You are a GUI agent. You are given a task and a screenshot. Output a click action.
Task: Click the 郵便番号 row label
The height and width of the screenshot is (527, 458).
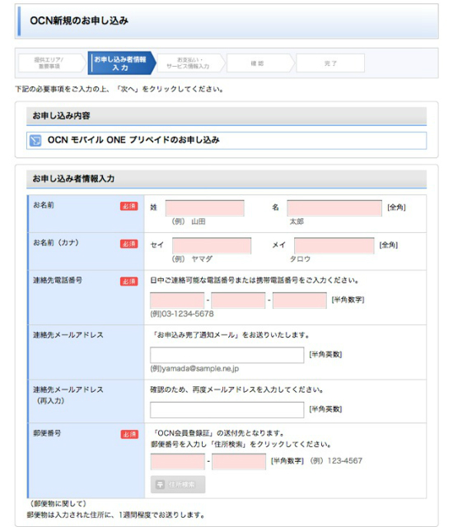tap(47, 433)
